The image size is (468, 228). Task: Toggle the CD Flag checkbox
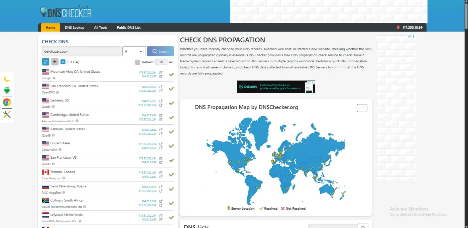coord(63,62)
